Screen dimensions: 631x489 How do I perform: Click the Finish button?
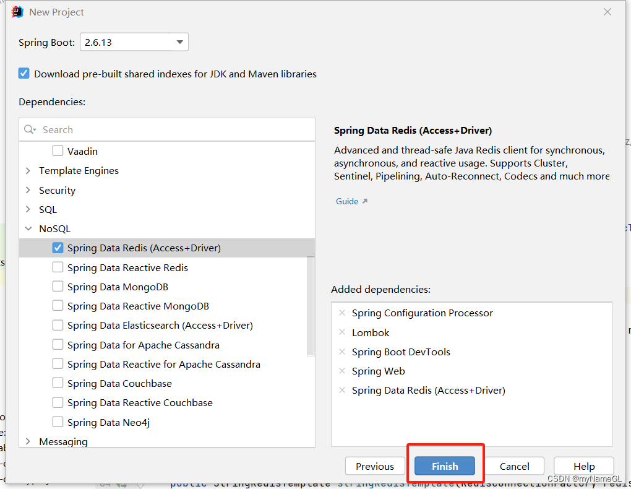click(x=445, y=466)
